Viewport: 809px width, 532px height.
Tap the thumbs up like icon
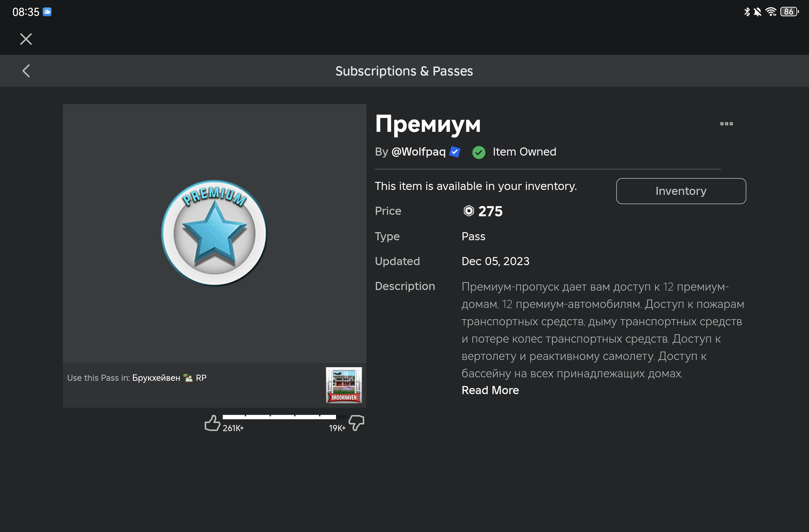(x=212, y=423)
